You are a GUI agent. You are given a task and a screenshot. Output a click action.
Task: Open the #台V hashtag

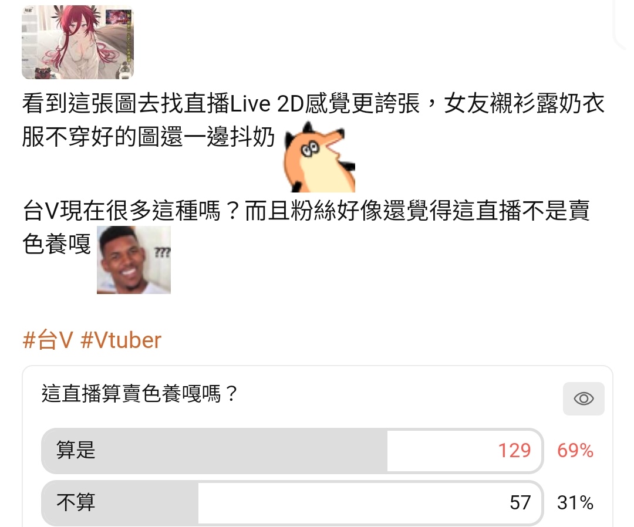(48, 340)
